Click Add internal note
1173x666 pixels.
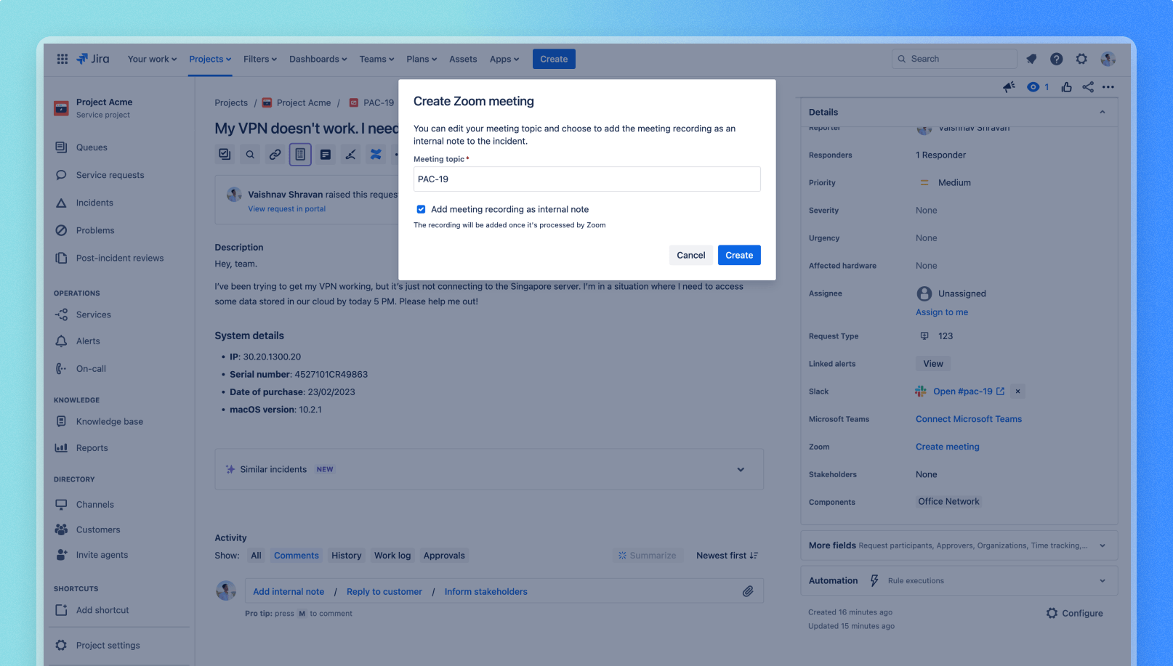tap(289, 592)
